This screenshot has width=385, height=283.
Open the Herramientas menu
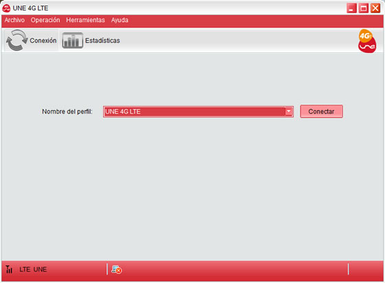click(x=85, y=20)
